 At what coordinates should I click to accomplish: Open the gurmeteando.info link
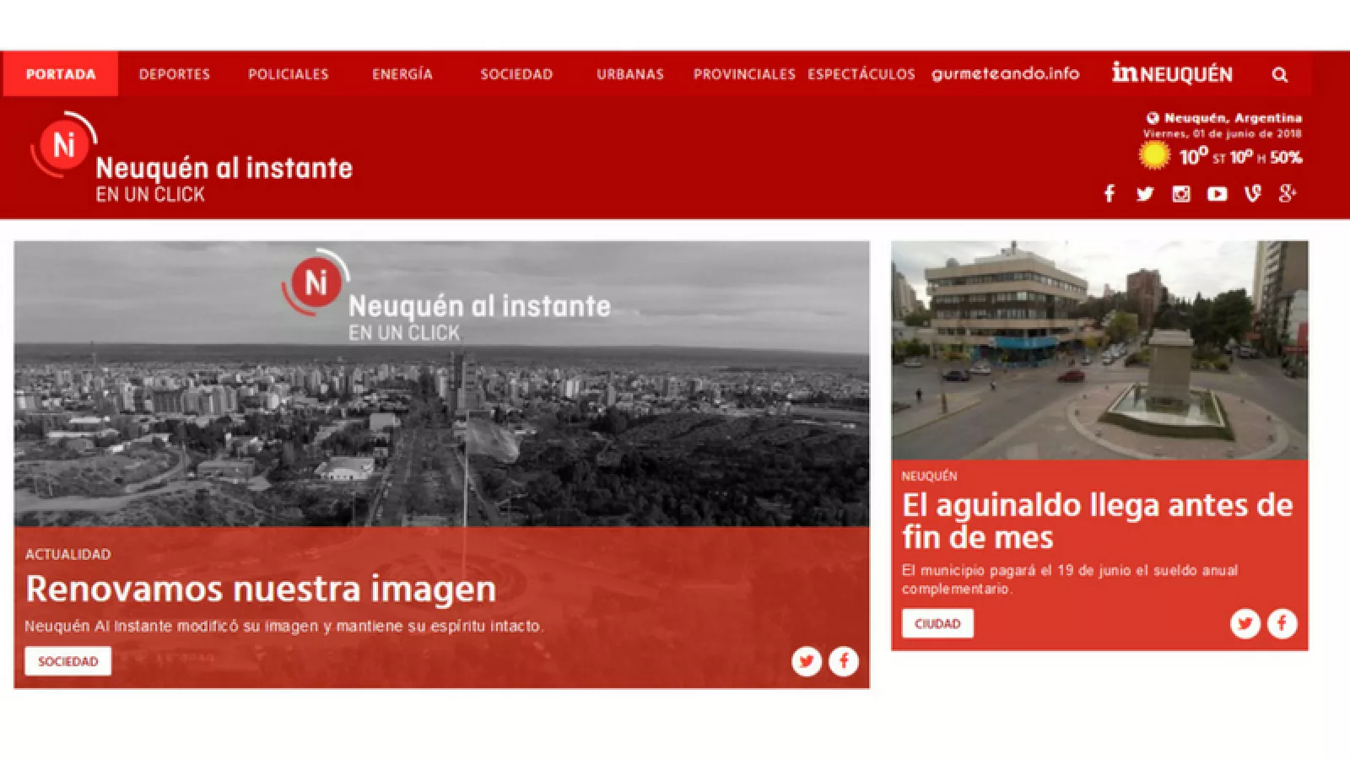pos(1005,74)
